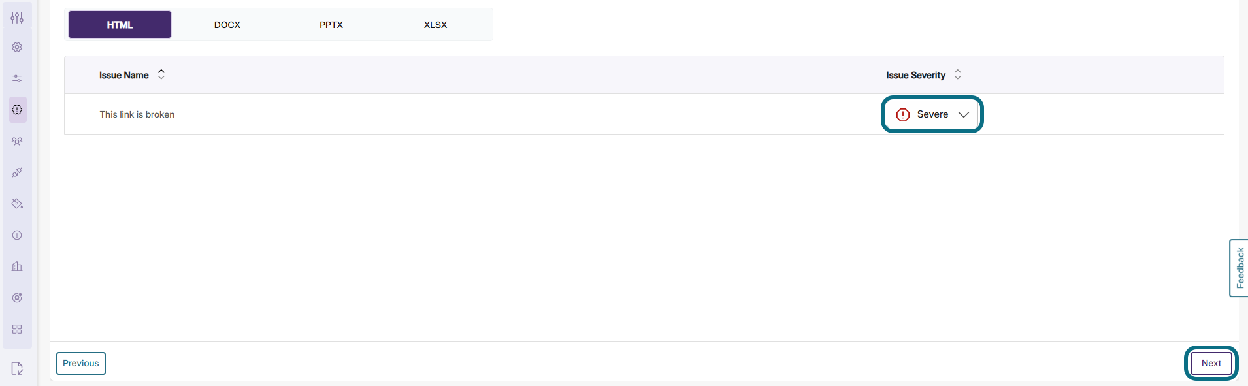Viewport: 1248px width, 386px height.
Task: Open the users group sidebar icon
Action: pyautogui.click(x=17, y=140)
